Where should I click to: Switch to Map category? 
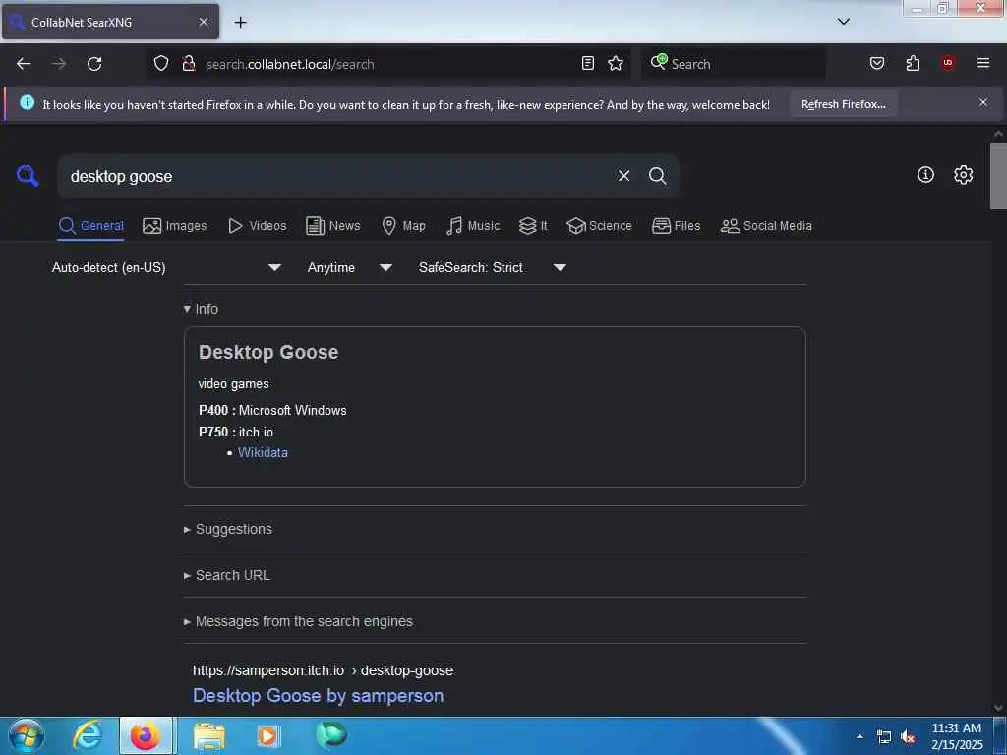[404, 226]
